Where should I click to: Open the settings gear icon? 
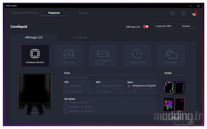183,13
